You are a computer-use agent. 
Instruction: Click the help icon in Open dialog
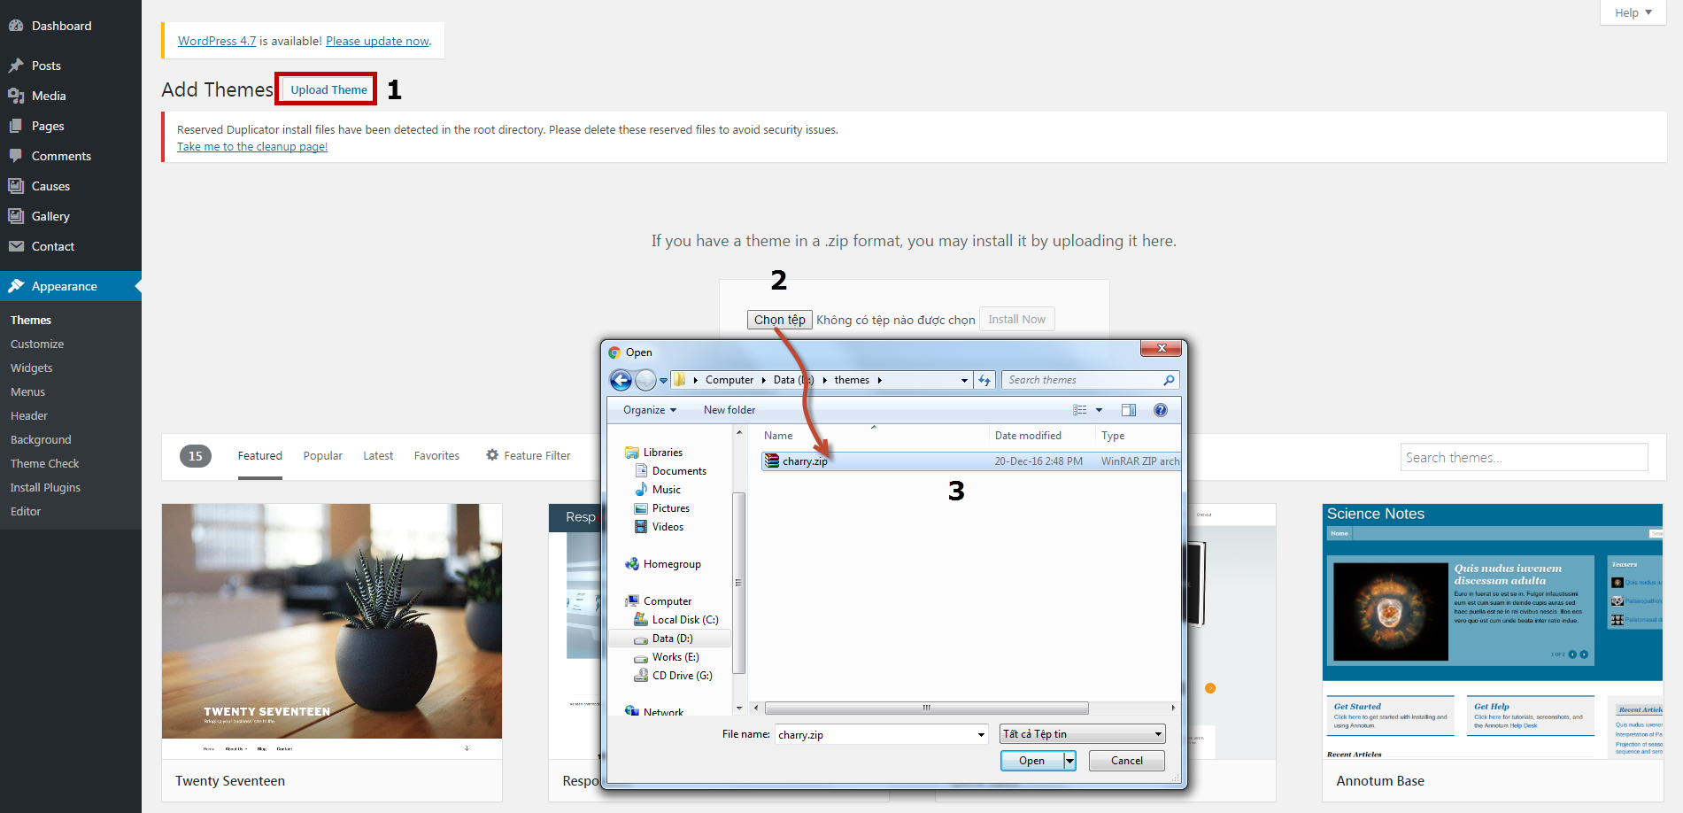1160,410
